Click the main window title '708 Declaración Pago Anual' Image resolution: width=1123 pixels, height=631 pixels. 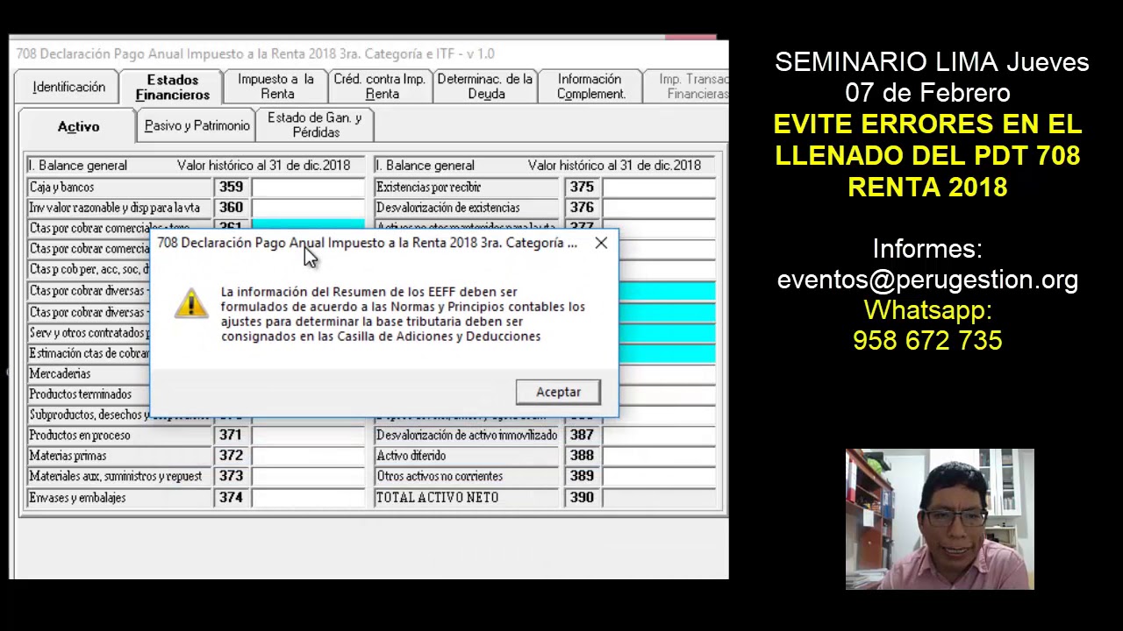[x=255, y=53]
